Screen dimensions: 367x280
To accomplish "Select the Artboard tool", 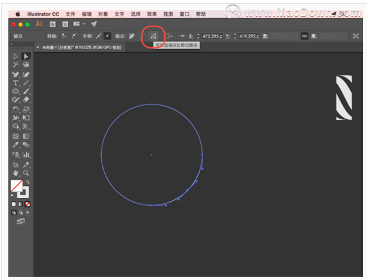I will (x=15, y=165).
